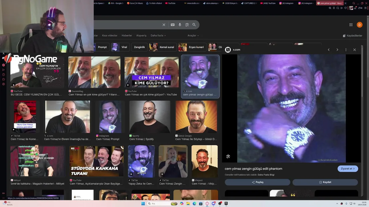This screenshot has width=369, height=207.
Task: Click the magnifier search button
Action: click(x=194, y=25)
